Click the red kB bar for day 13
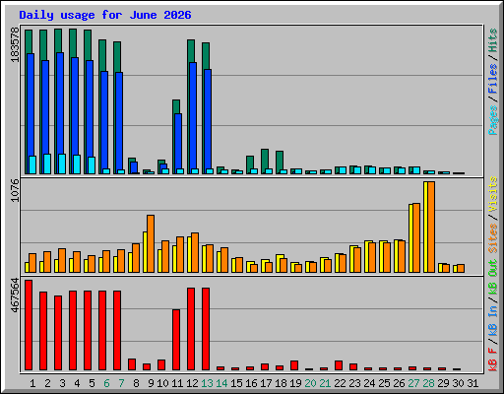 click(x=206, y=329)
